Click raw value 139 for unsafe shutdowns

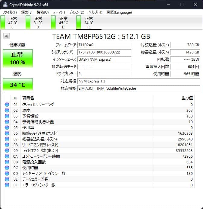click(x=189, y=173)
